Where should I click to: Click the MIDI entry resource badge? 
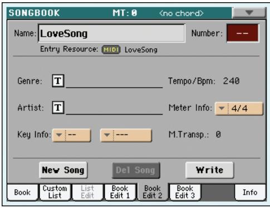(111, 49)
